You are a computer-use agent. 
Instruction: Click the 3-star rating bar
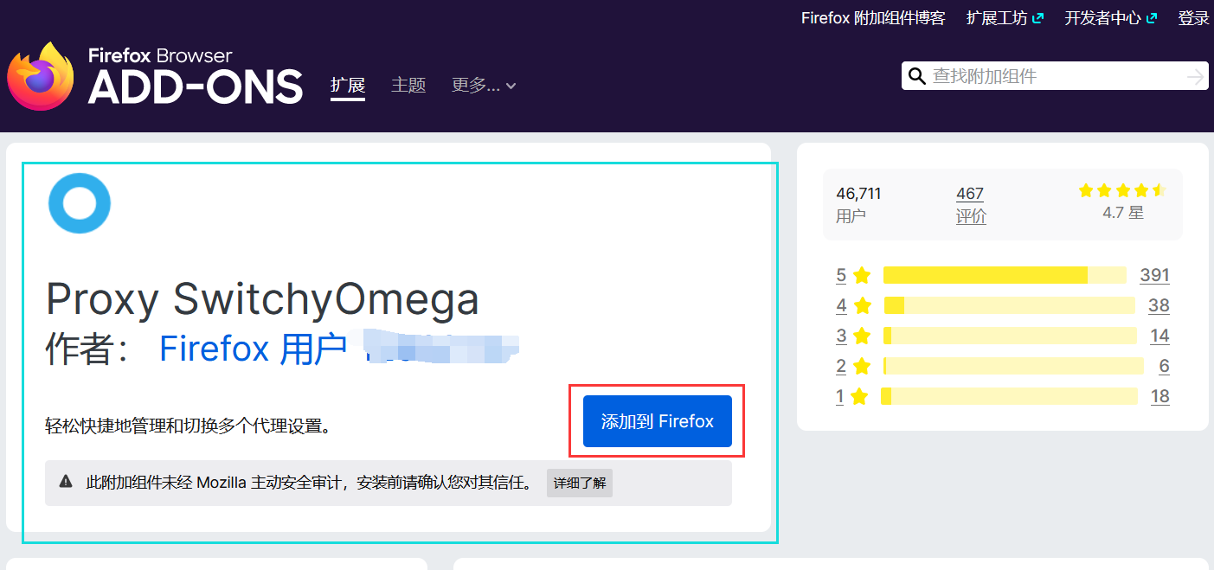pyautogui.click(x=1010, y=336)
